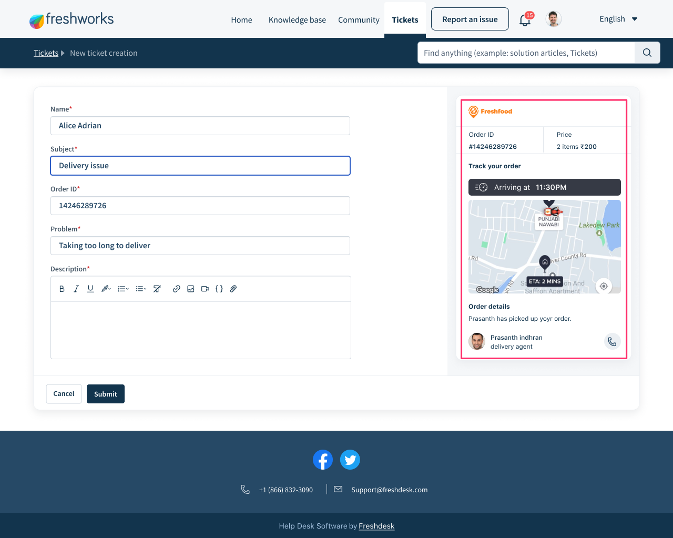Click Prasanth indhran's agent photo

pyautogui.click(x=477, y=341)
